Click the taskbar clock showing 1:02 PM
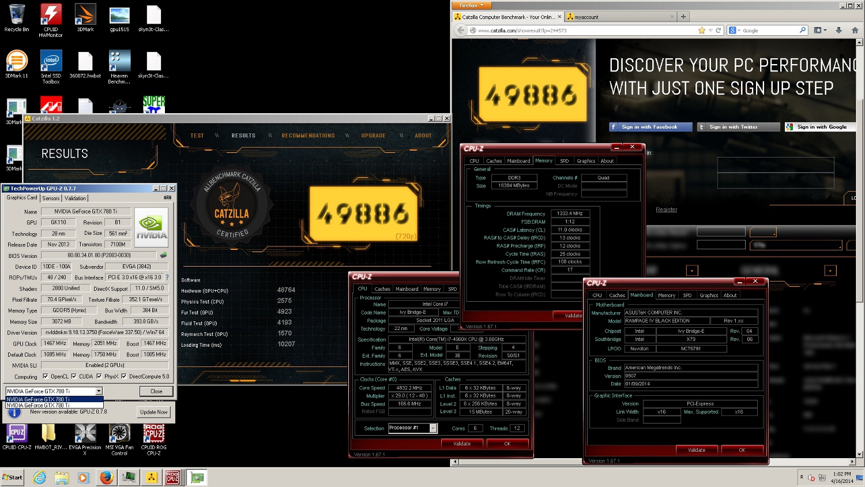Image resolution: width=865 pixels, height=487 pixels. click(x=842, y=477)
